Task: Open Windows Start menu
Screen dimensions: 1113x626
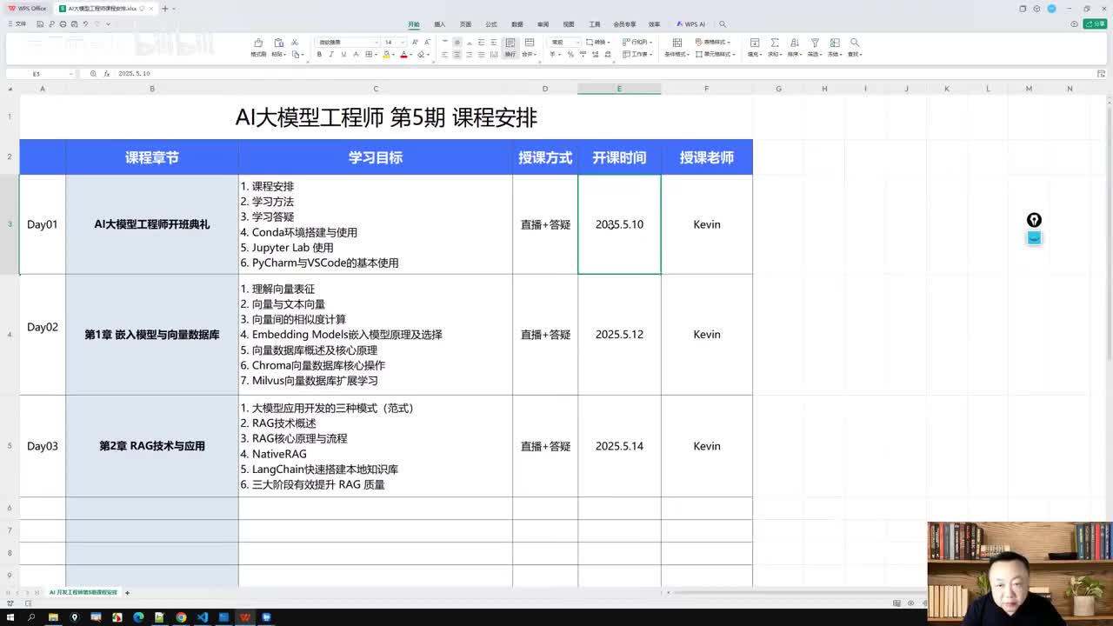Action: pos(10,617)
